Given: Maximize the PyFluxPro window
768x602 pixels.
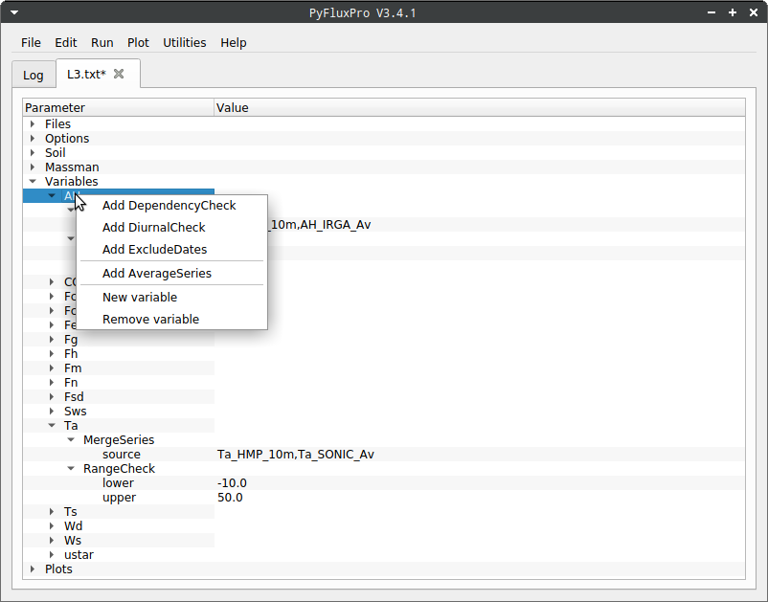Looking at the screenshot, I should click(x=733, y=12).
